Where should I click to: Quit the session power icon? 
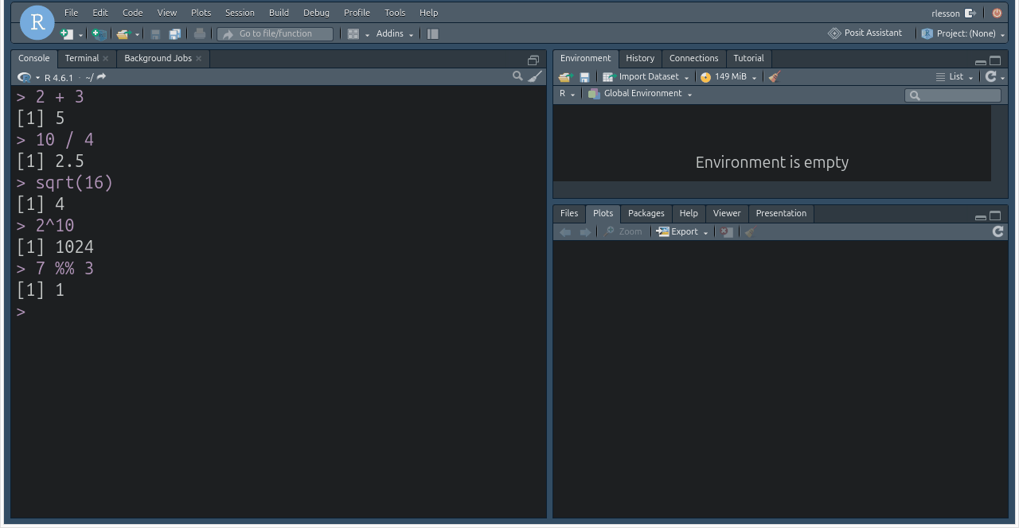[997, 14]
